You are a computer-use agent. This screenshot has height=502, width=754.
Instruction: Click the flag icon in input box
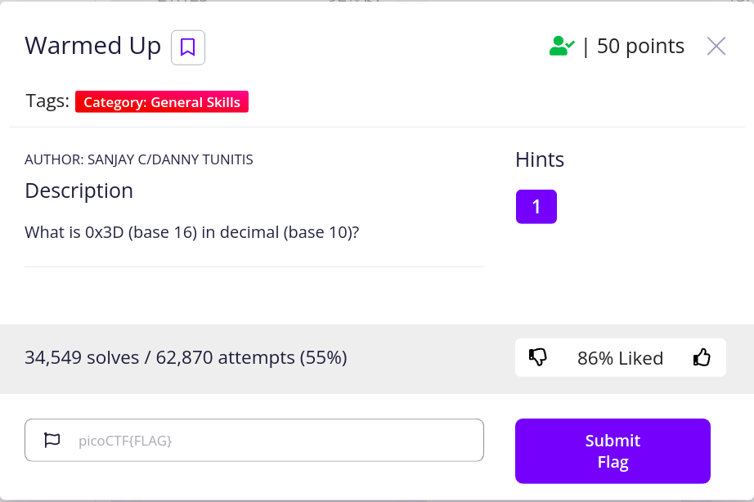tap(52, 441)
